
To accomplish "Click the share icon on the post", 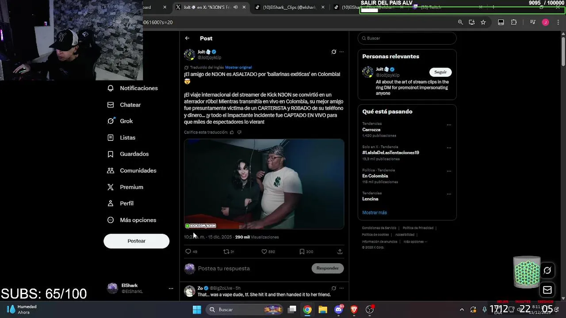I will pos(340,252).
